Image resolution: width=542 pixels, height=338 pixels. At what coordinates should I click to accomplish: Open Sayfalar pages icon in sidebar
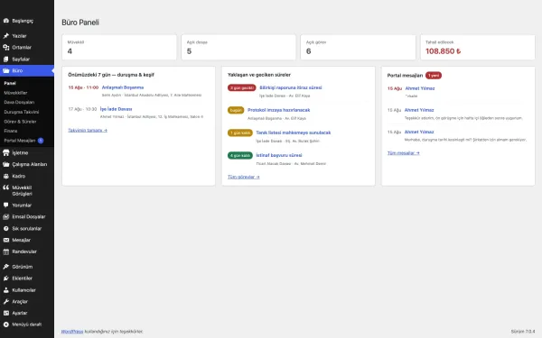[6, 59]
